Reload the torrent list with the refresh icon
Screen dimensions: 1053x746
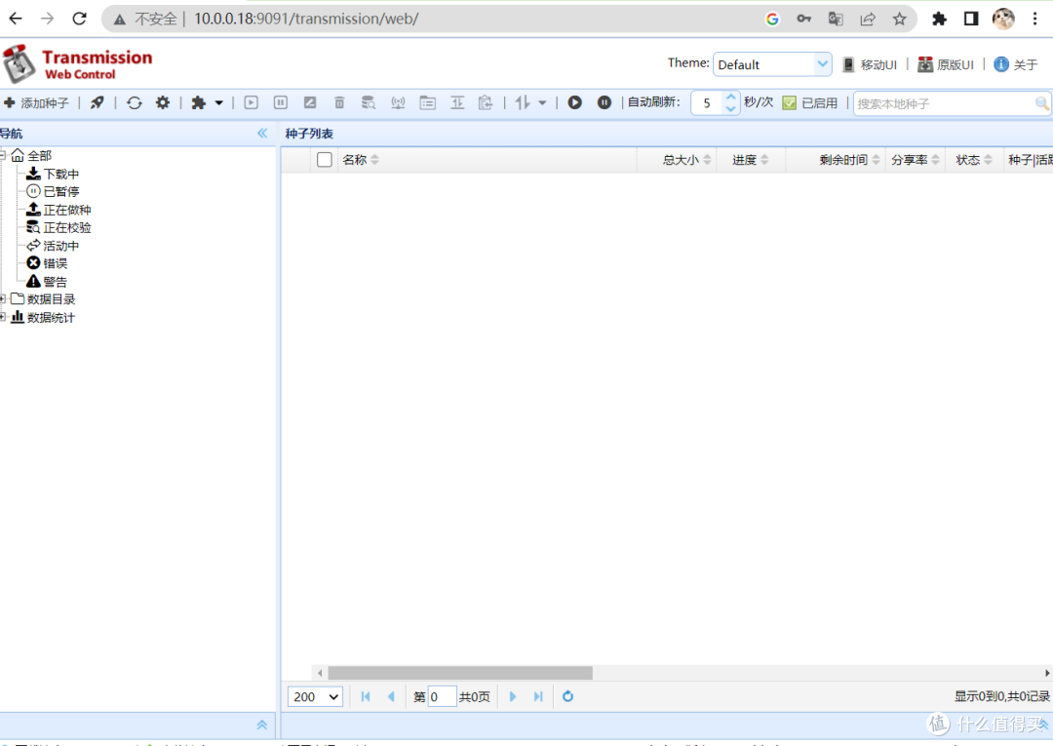coord(135,102)
